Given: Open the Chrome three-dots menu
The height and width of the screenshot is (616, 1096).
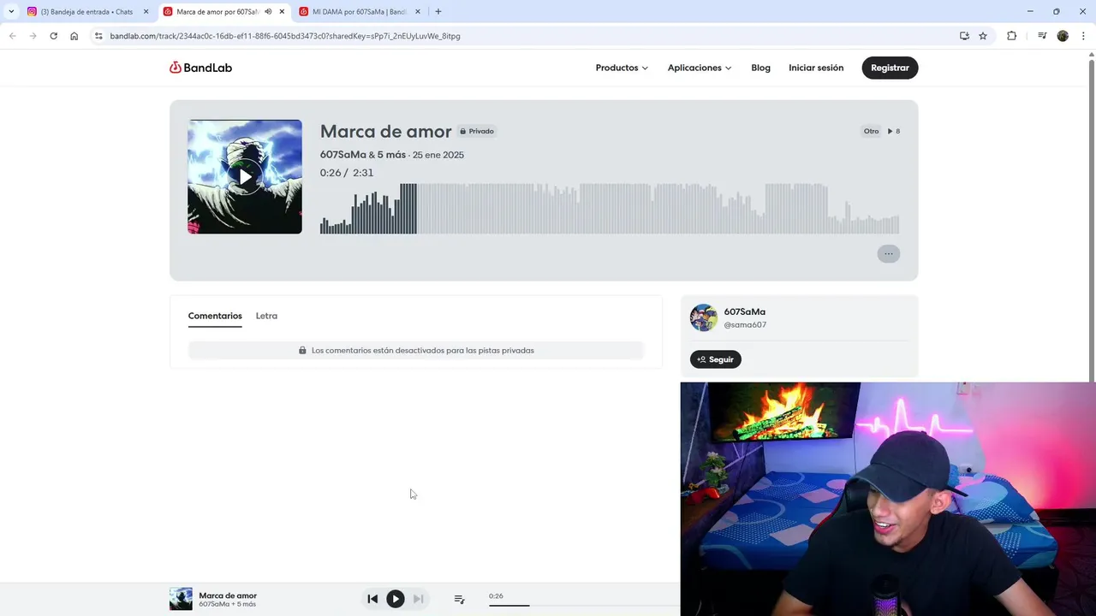Looking at the screenshot, I should tap(1084, 36).
